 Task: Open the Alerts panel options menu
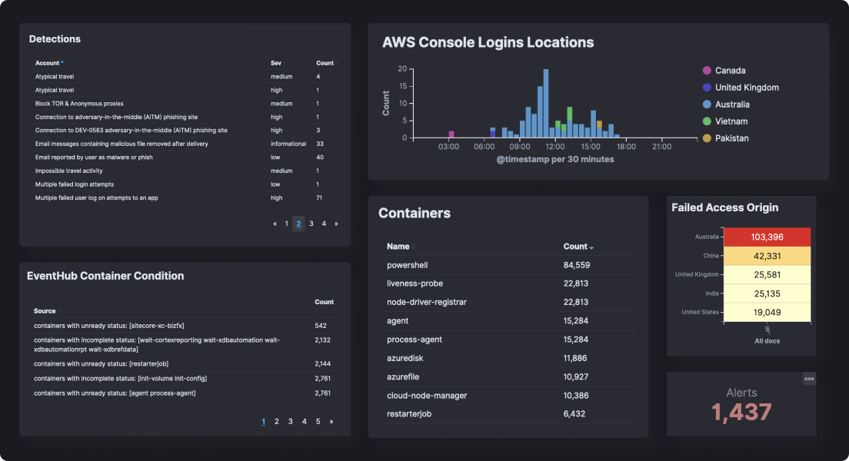pos(809,378)
